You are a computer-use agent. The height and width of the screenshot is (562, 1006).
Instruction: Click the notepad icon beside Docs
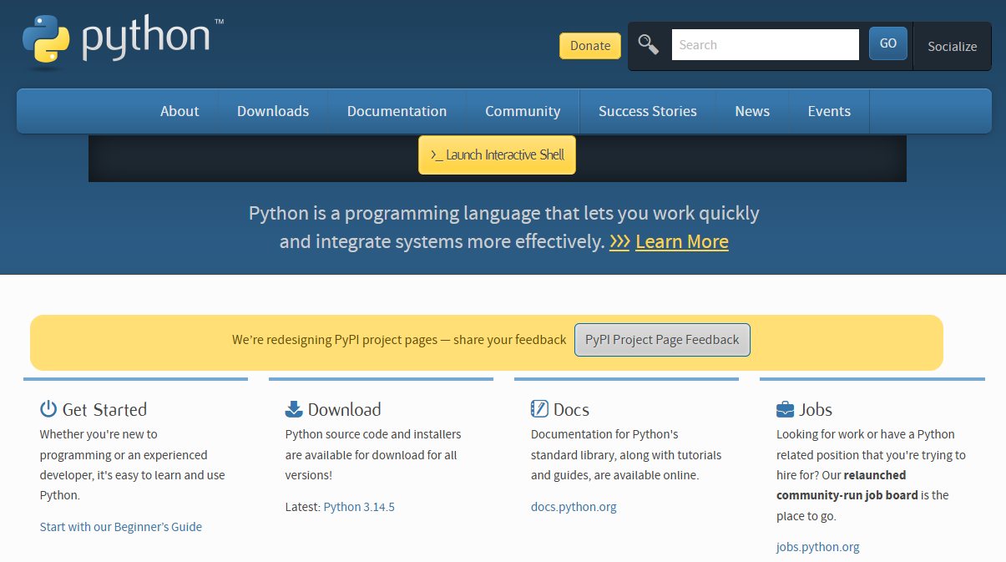pyautogui.click(x=539, y=409)
